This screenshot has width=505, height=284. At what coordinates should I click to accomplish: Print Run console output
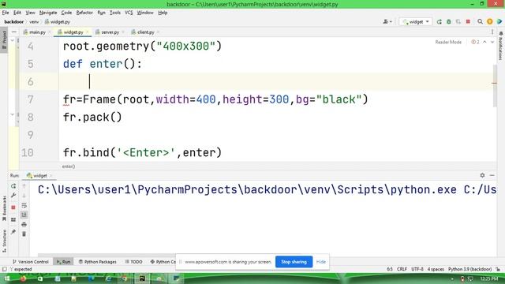pos(24,224)
